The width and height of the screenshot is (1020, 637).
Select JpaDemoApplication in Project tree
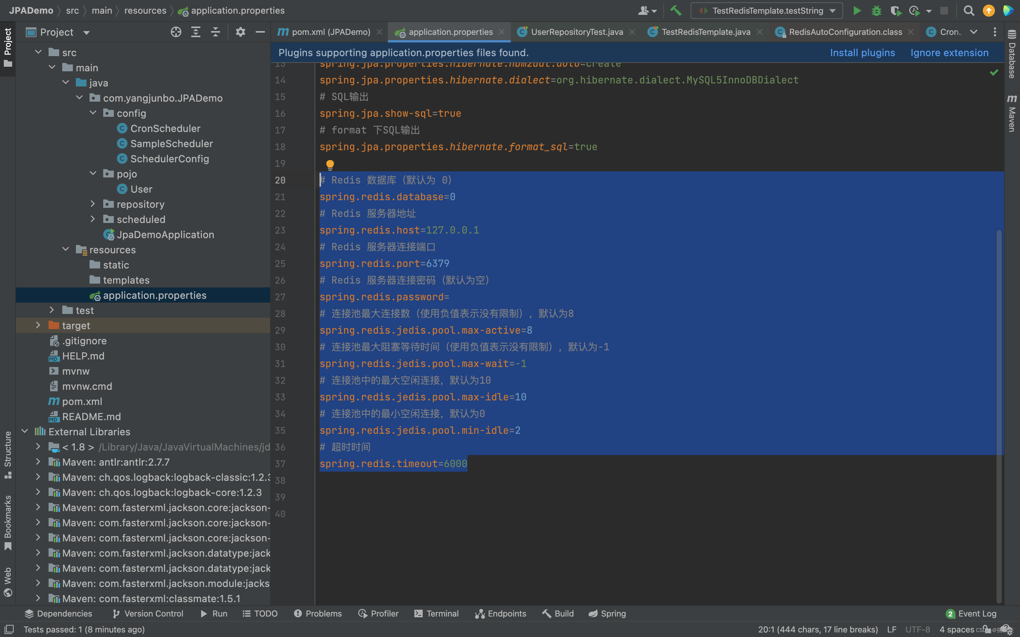[159, 234]
